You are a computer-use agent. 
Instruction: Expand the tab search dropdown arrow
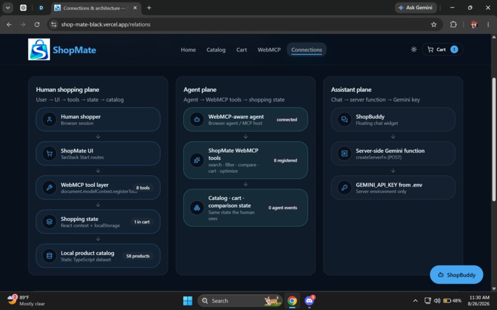[x=7, y=8]
